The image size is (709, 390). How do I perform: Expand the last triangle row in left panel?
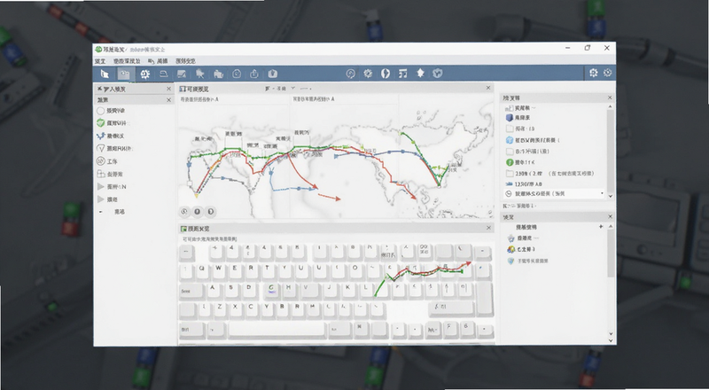coord(100,199)
